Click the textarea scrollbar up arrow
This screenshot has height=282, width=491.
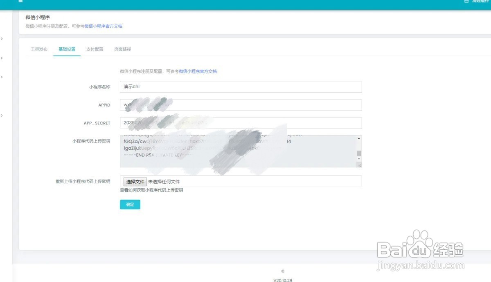click(359, 139)
